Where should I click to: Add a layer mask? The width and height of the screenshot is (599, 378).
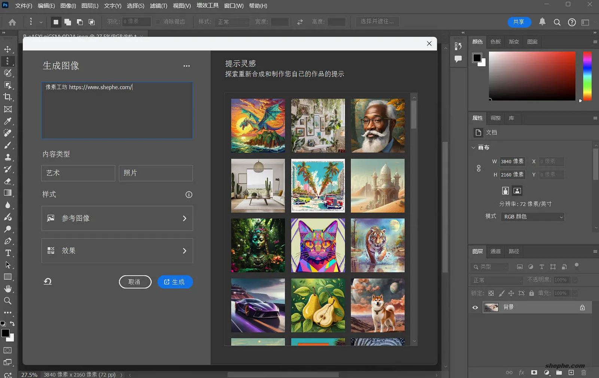534,372
